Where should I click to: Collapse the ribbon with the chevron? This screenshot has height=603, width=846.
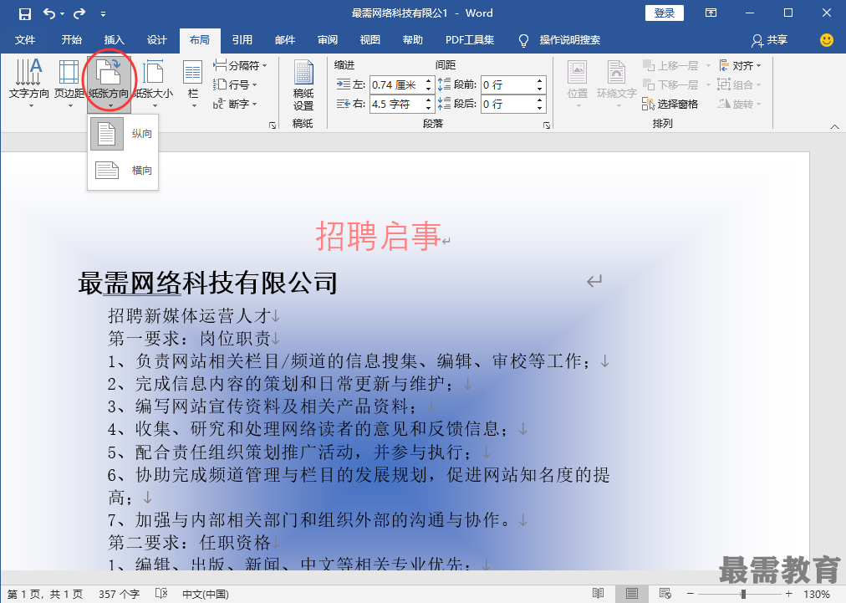[x=834, y=126]
